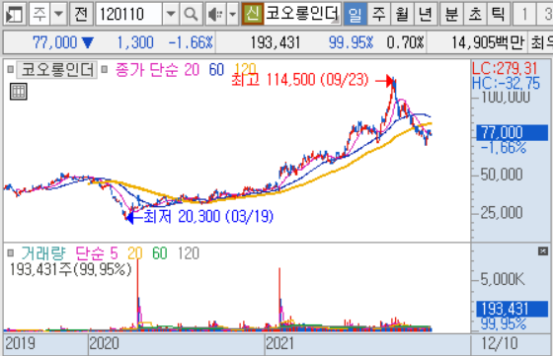553x356 pixels.
Task: Open the data table grid icon
Action: pyautogui.click(x=19, y=92)
